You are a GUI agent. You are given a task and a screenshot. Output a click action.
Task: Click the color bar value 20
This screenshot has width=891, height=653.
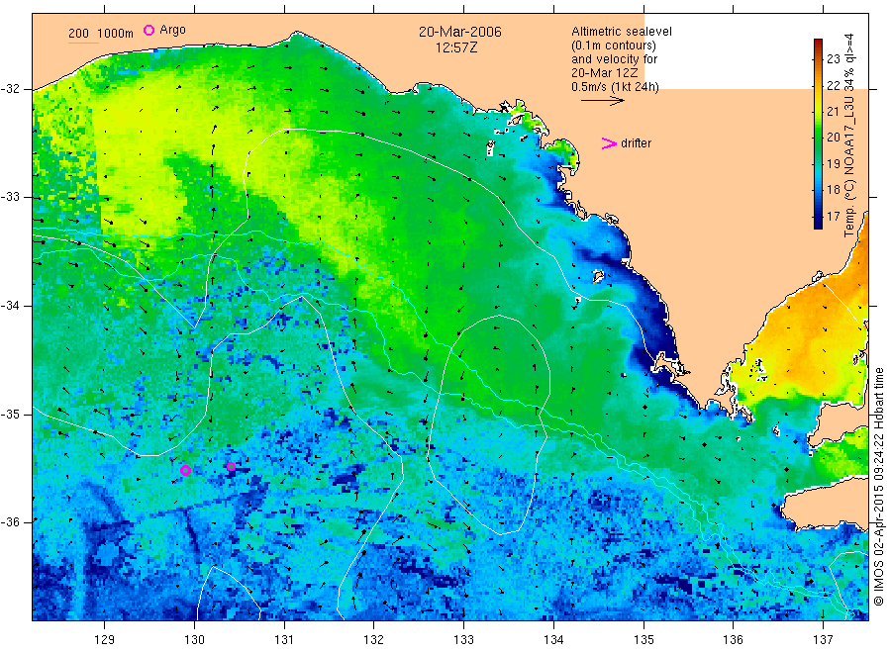pyautogui.click(x=833, y=137)
